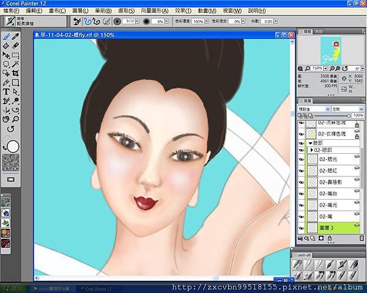
Task: Select the Rectangular Shape tool
Action: point(15,83)
